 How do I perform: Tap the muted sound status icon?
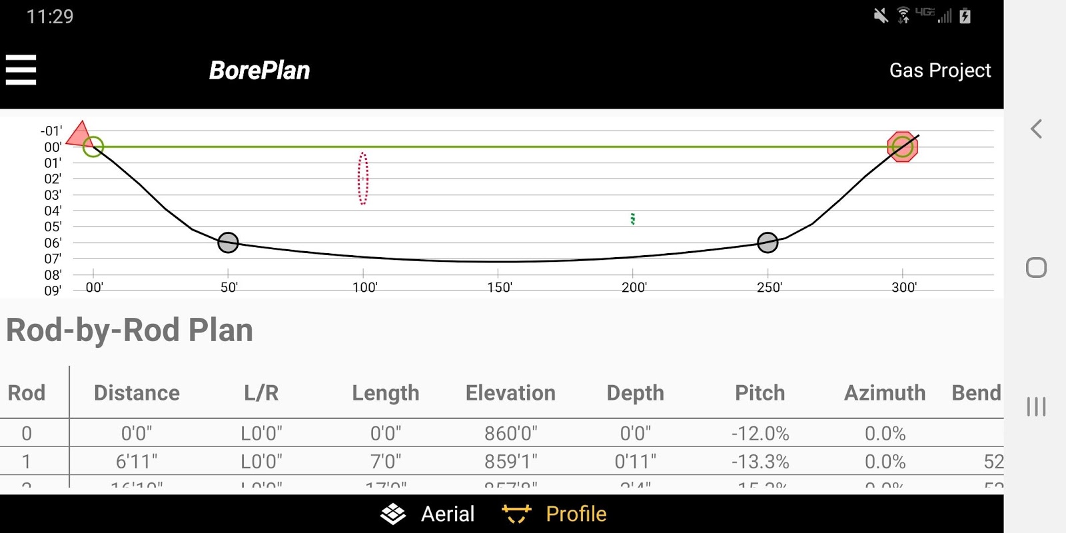881,15
